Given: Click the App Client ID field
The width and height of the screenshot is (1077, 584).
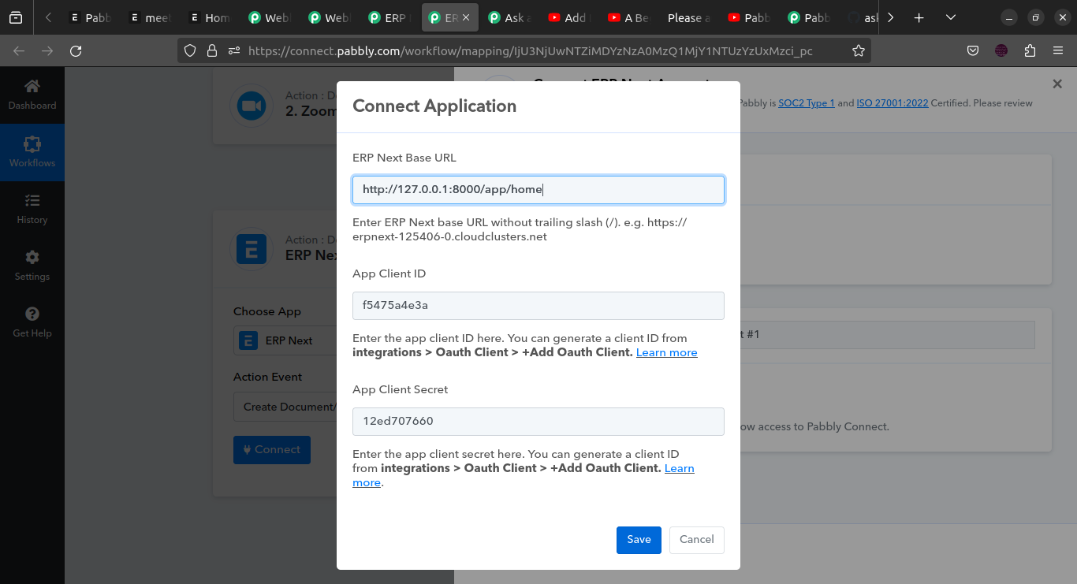Looking at the screenshot, I should pos(538,305).
